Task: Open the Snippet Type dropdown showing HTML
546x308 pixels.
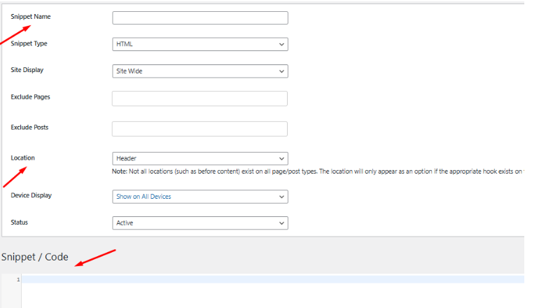Action: click(199, 44)
